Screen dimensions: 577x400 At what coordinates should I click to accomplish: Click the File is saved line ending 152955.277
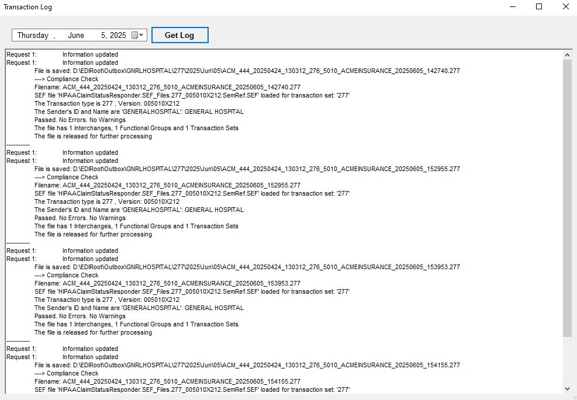pyautogui.click(x=247, y=169)
